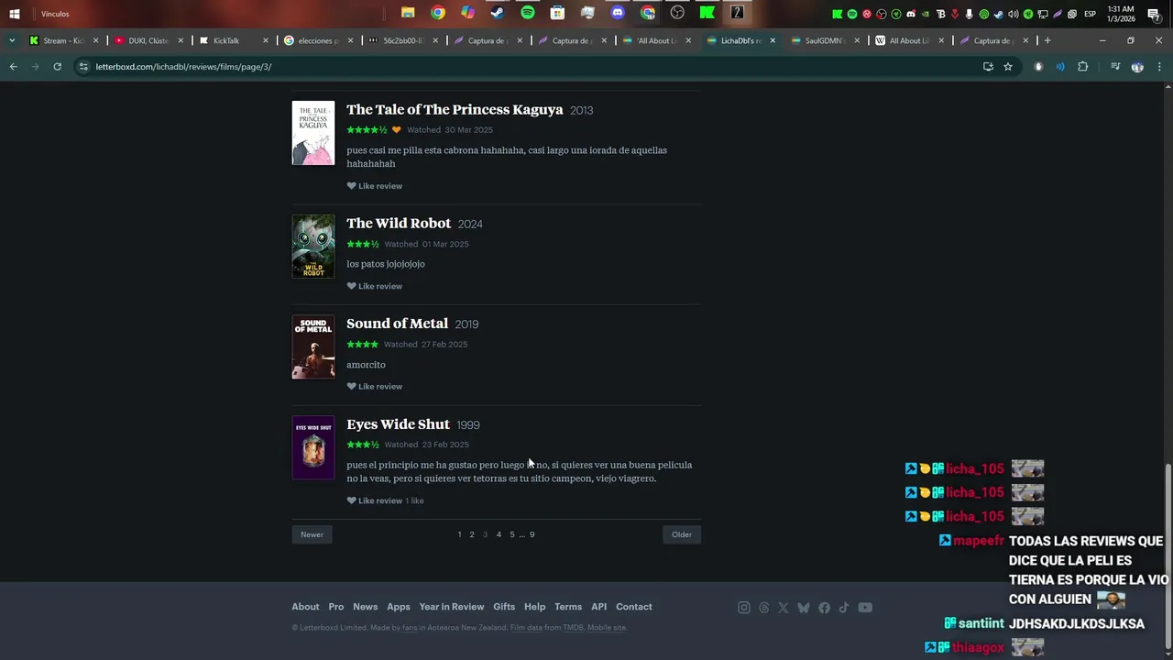
Task: Open footer Year in Review link
Action: point(452,607)
